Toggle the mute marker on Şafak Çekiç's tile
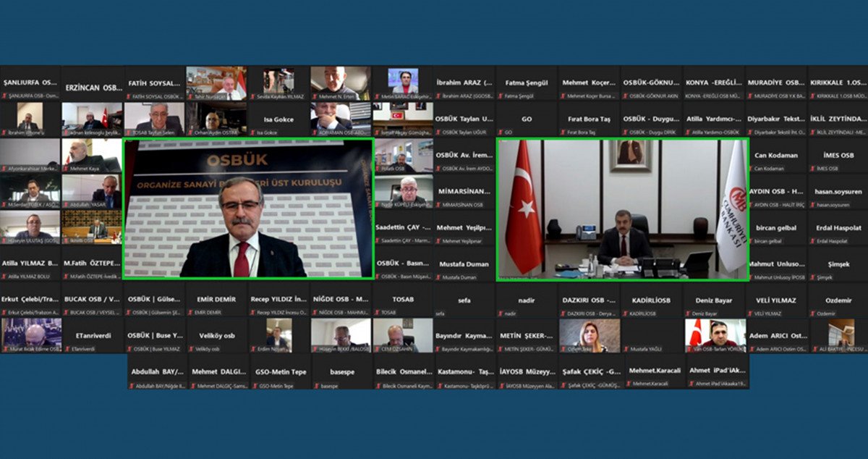This screenshot has width=868, height=459. (563, 386)
